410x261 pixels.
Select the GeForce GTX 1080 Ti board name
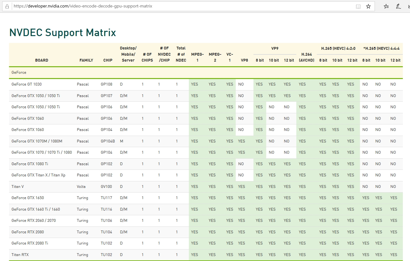(30, 164)
